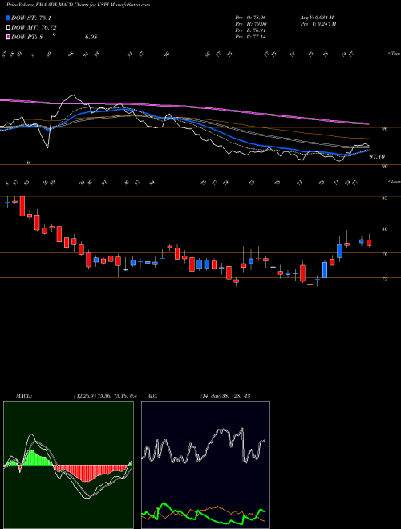This screenshot has width=401, height=529.
Task: Click inside the dark blue ADX chart panel
Action: (x=205, y=465)
